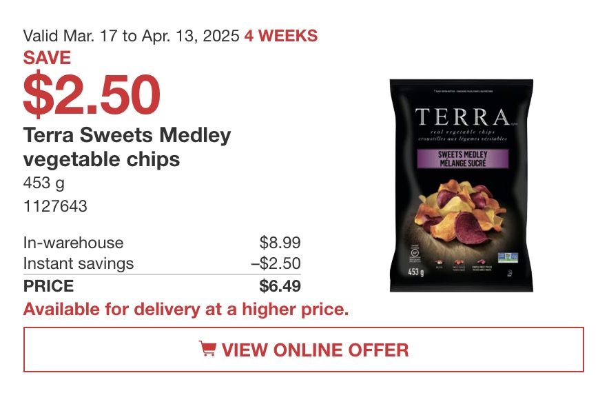Click the In-warehouse price $8.99
The width and height of the screenshot is (609, 393).
click(x=280, y=243)
